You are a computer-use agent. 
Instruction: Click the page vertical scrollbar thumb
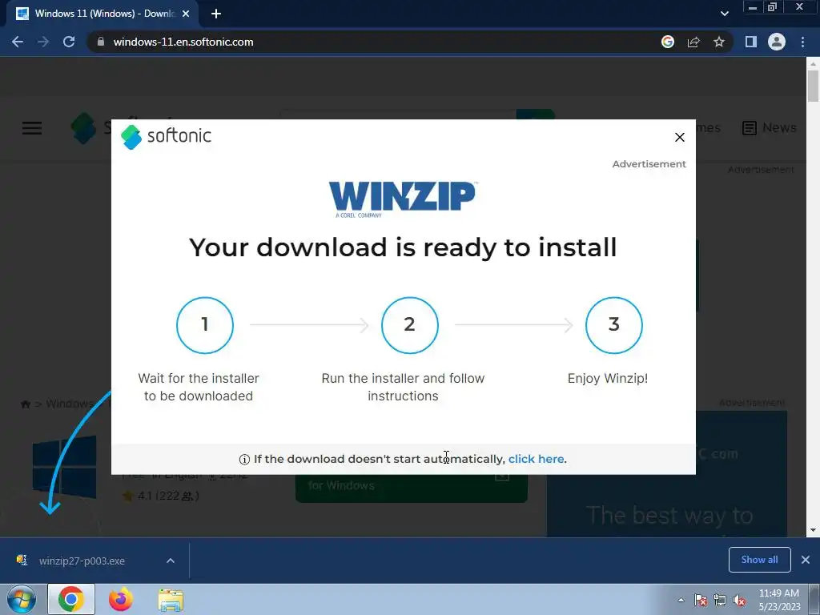coord(813,86)
